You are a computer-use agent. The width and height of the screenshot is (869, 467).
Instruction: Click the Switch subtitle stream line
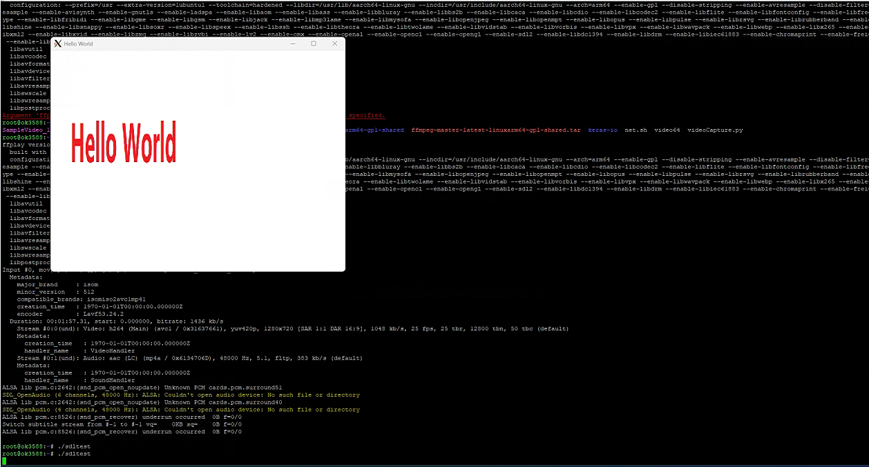point(121,424)
